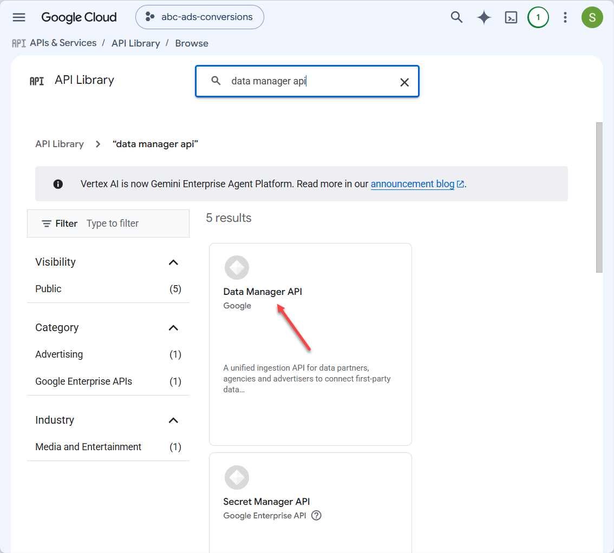
Task: Open the account avatar labeled S
Action: pos(592,17)
